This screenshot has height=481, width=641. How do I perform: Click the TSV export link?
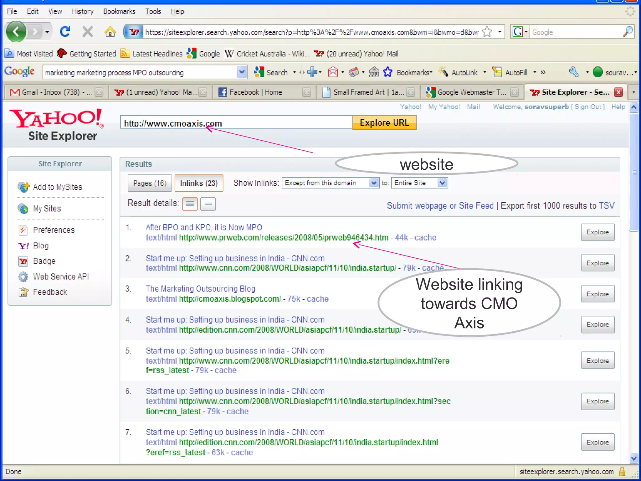coord(607,205)
